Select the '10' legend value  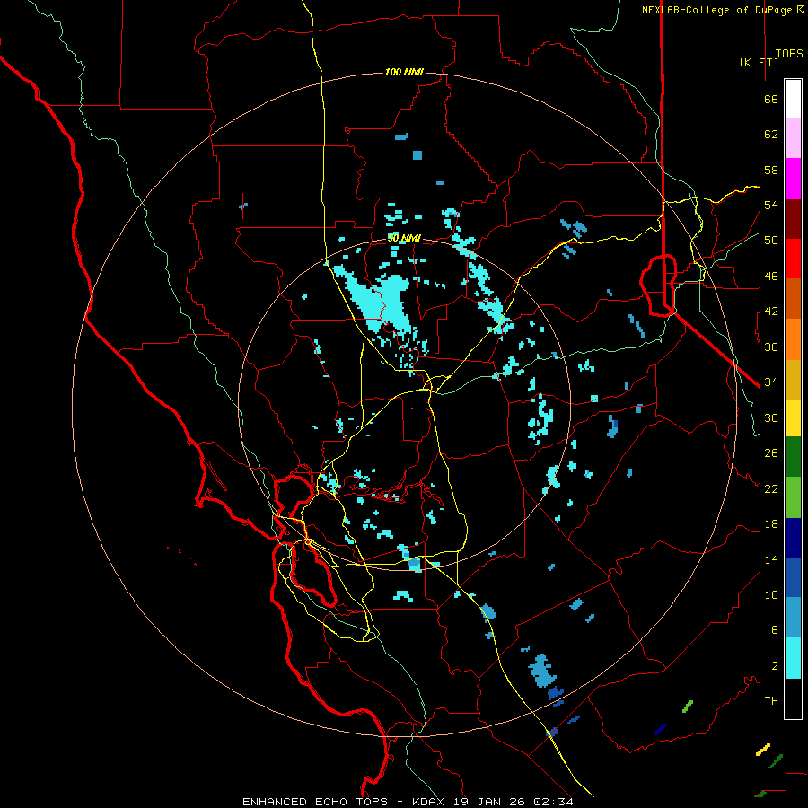[771, 595]
